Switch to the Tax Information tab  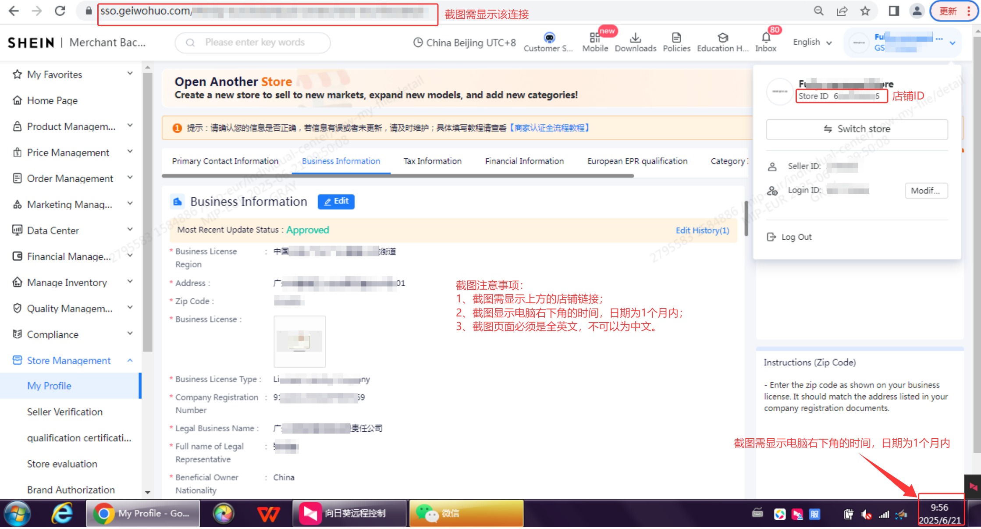(432, 161)
